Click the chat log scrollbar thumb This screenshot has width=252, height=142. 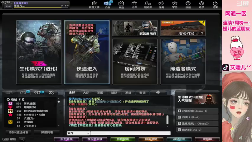coord(167,120)
